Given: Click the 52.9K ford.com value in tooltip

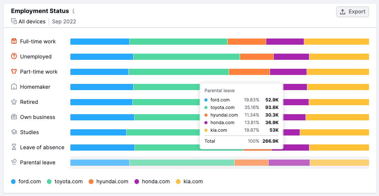Looking at the screenshot, I should 272,100.
